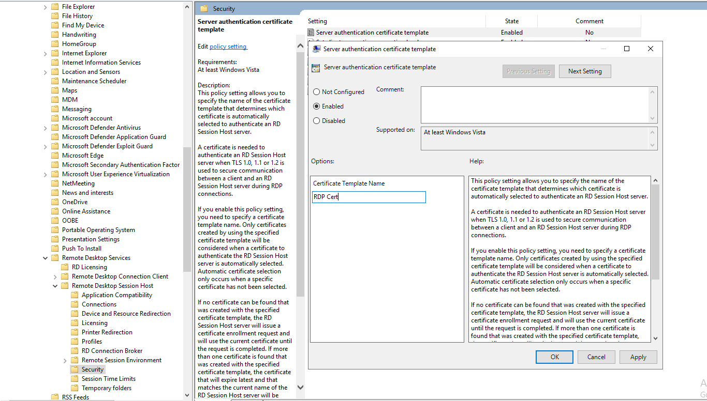Click the Printer Redirection folder icon
Viewport: 707px width, 401px height.
pos(74,332)
